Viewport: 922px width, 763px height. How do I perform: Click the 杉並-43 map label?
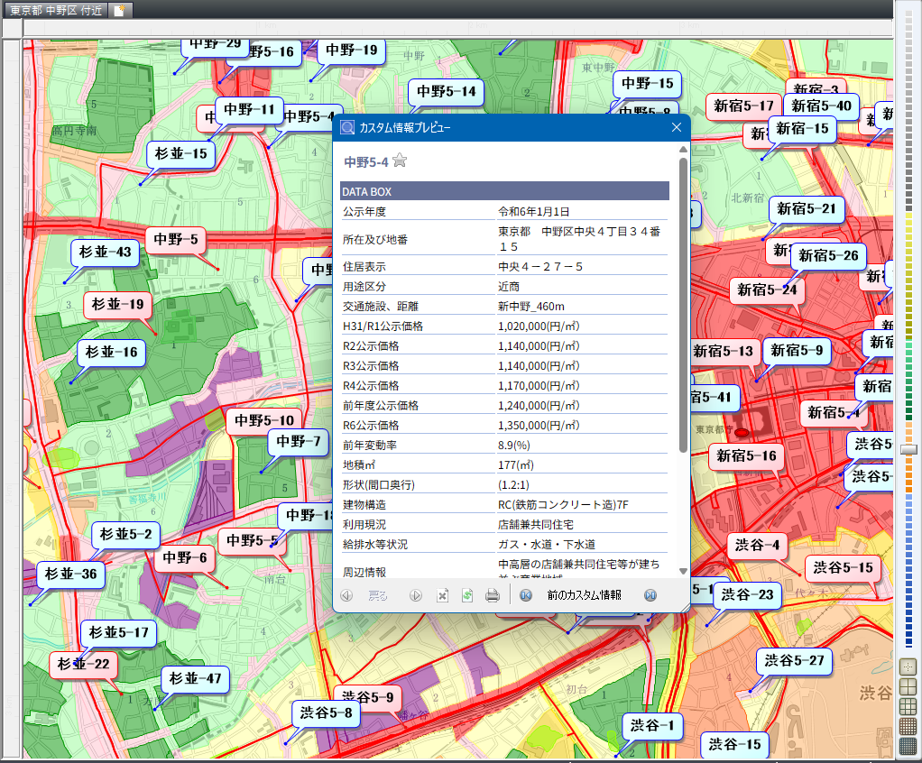click(x=106, y=253)
